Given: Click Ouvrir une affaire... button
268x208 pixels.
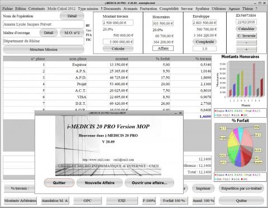Looking at the screenshot, I should pos(149,183).
